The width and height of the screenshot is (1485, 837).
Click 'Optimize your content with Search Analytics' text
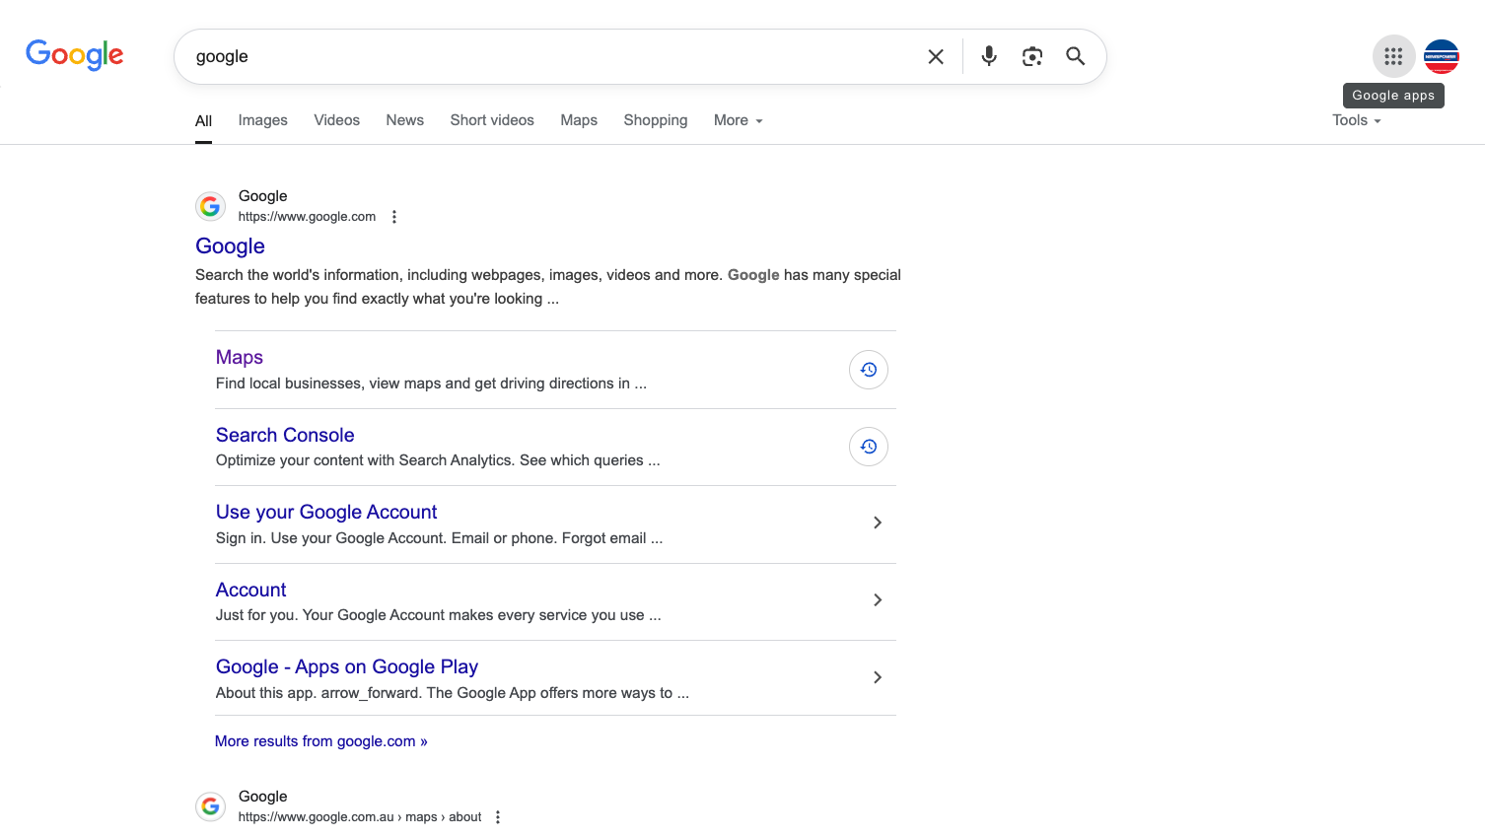point(438,460)
